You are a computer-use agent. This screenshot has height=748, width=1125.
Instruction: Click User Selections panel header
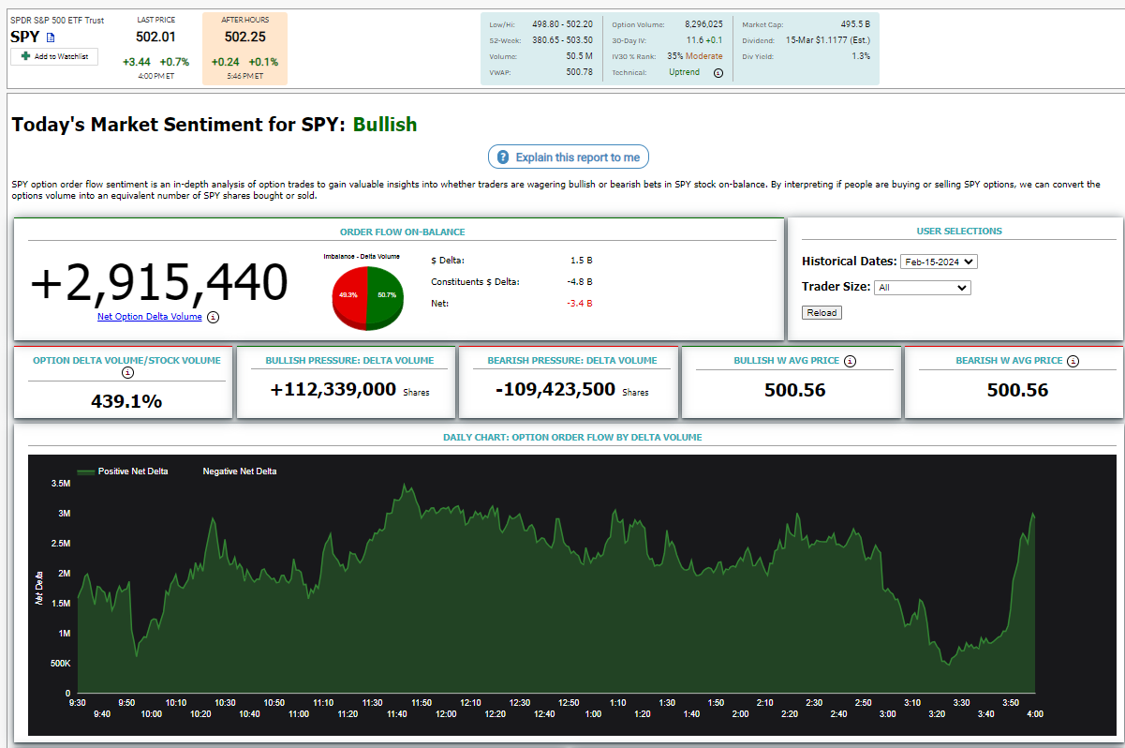point(958,232)
